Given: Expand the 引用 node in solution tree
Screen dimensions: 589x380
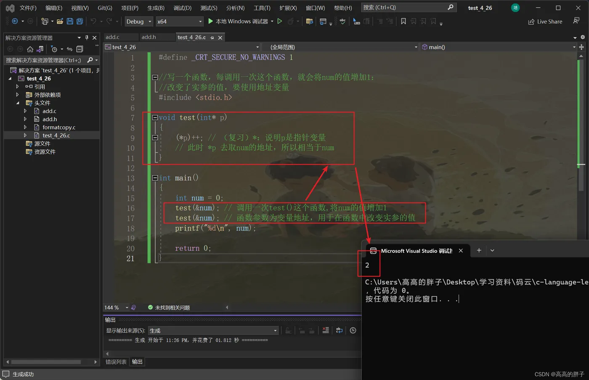Looking at the screenshot, I should (17, 87).
